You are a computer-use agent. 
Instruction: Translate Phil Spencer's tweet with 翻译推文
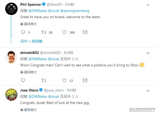29,24
